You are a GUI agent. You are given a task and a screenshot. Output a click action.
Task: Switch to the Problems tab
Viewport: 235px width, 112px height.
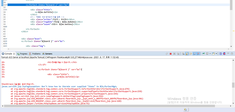click(35, 54)
